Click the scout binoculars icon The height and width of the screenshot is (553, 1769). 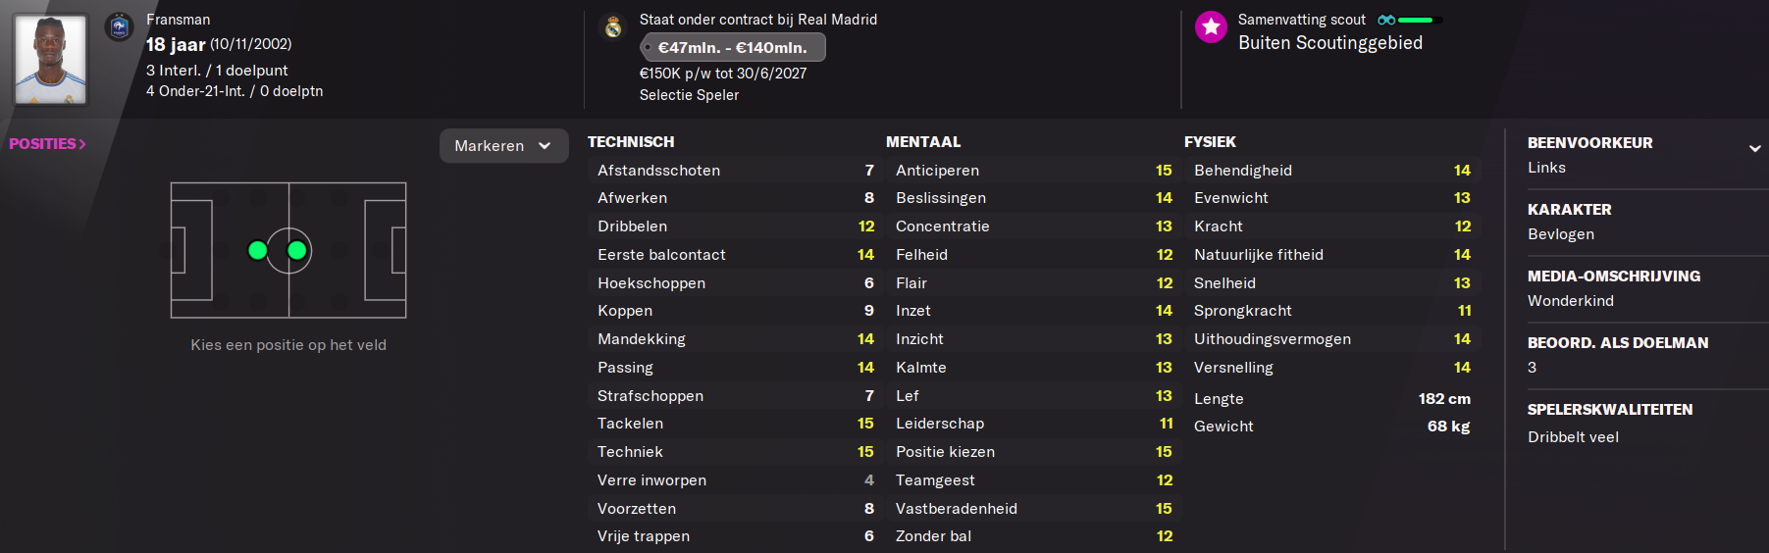pos(1385,20)
